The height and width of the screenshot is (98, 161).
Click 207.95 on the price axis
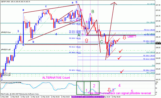pos(158,5)
